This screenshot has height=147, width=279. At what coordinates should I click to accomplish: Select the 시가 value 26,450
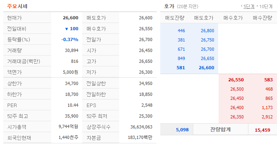pyautogui.click(x=146, y=50)
